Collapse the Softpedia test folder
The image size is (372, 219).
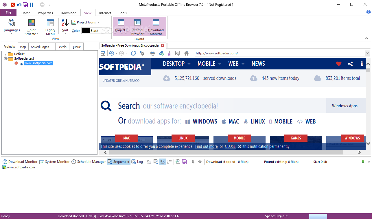(5, 58)
